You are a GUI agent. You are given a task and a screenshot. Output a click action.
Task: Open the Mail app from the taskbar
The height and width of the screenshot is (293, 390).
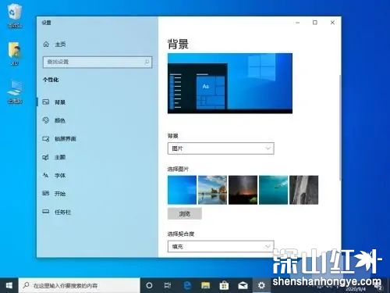pyautogui.click(x=243, y=285)
